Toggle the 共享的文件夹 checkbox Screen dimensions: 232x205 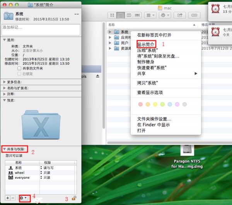[19, 68]
